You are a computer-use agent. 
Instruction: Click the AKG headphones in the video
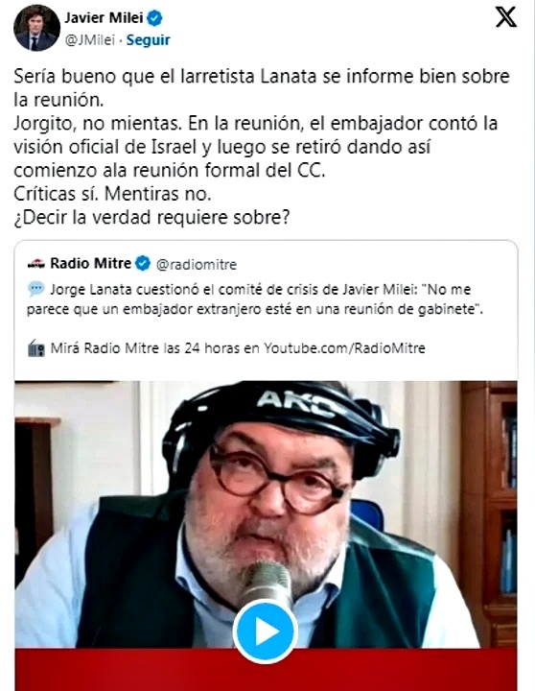pyautogui.click(x=282, y=423)
